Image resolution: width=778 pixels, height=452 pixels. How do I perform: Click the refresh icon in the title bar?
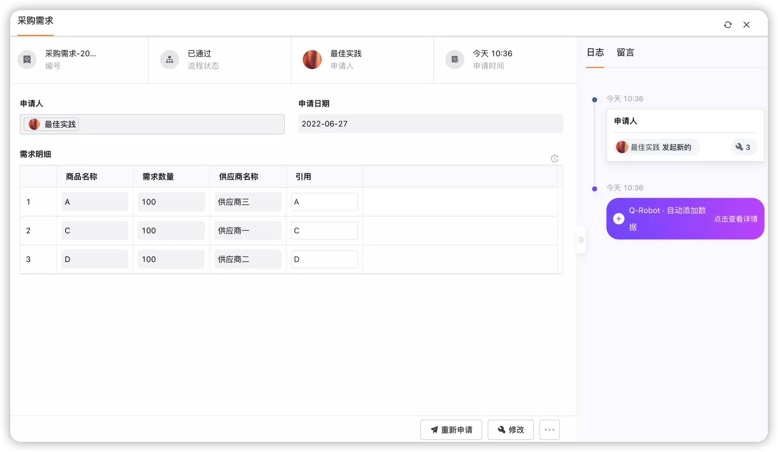(728, 25)
